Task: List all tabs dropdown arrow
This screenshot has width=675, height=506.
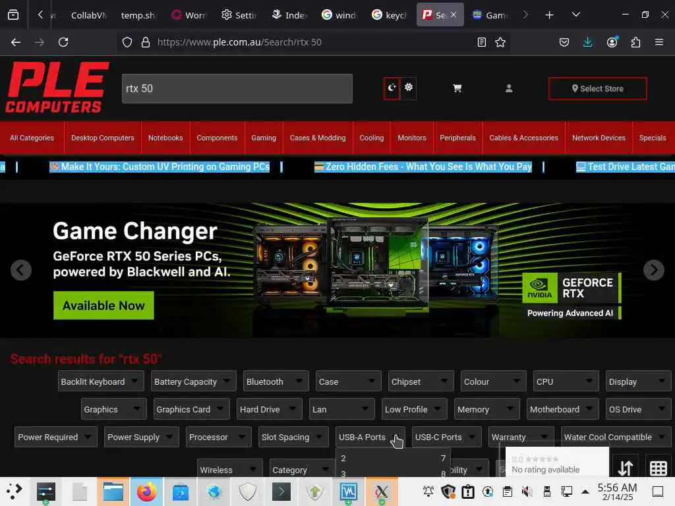Action: coord(575,15)
